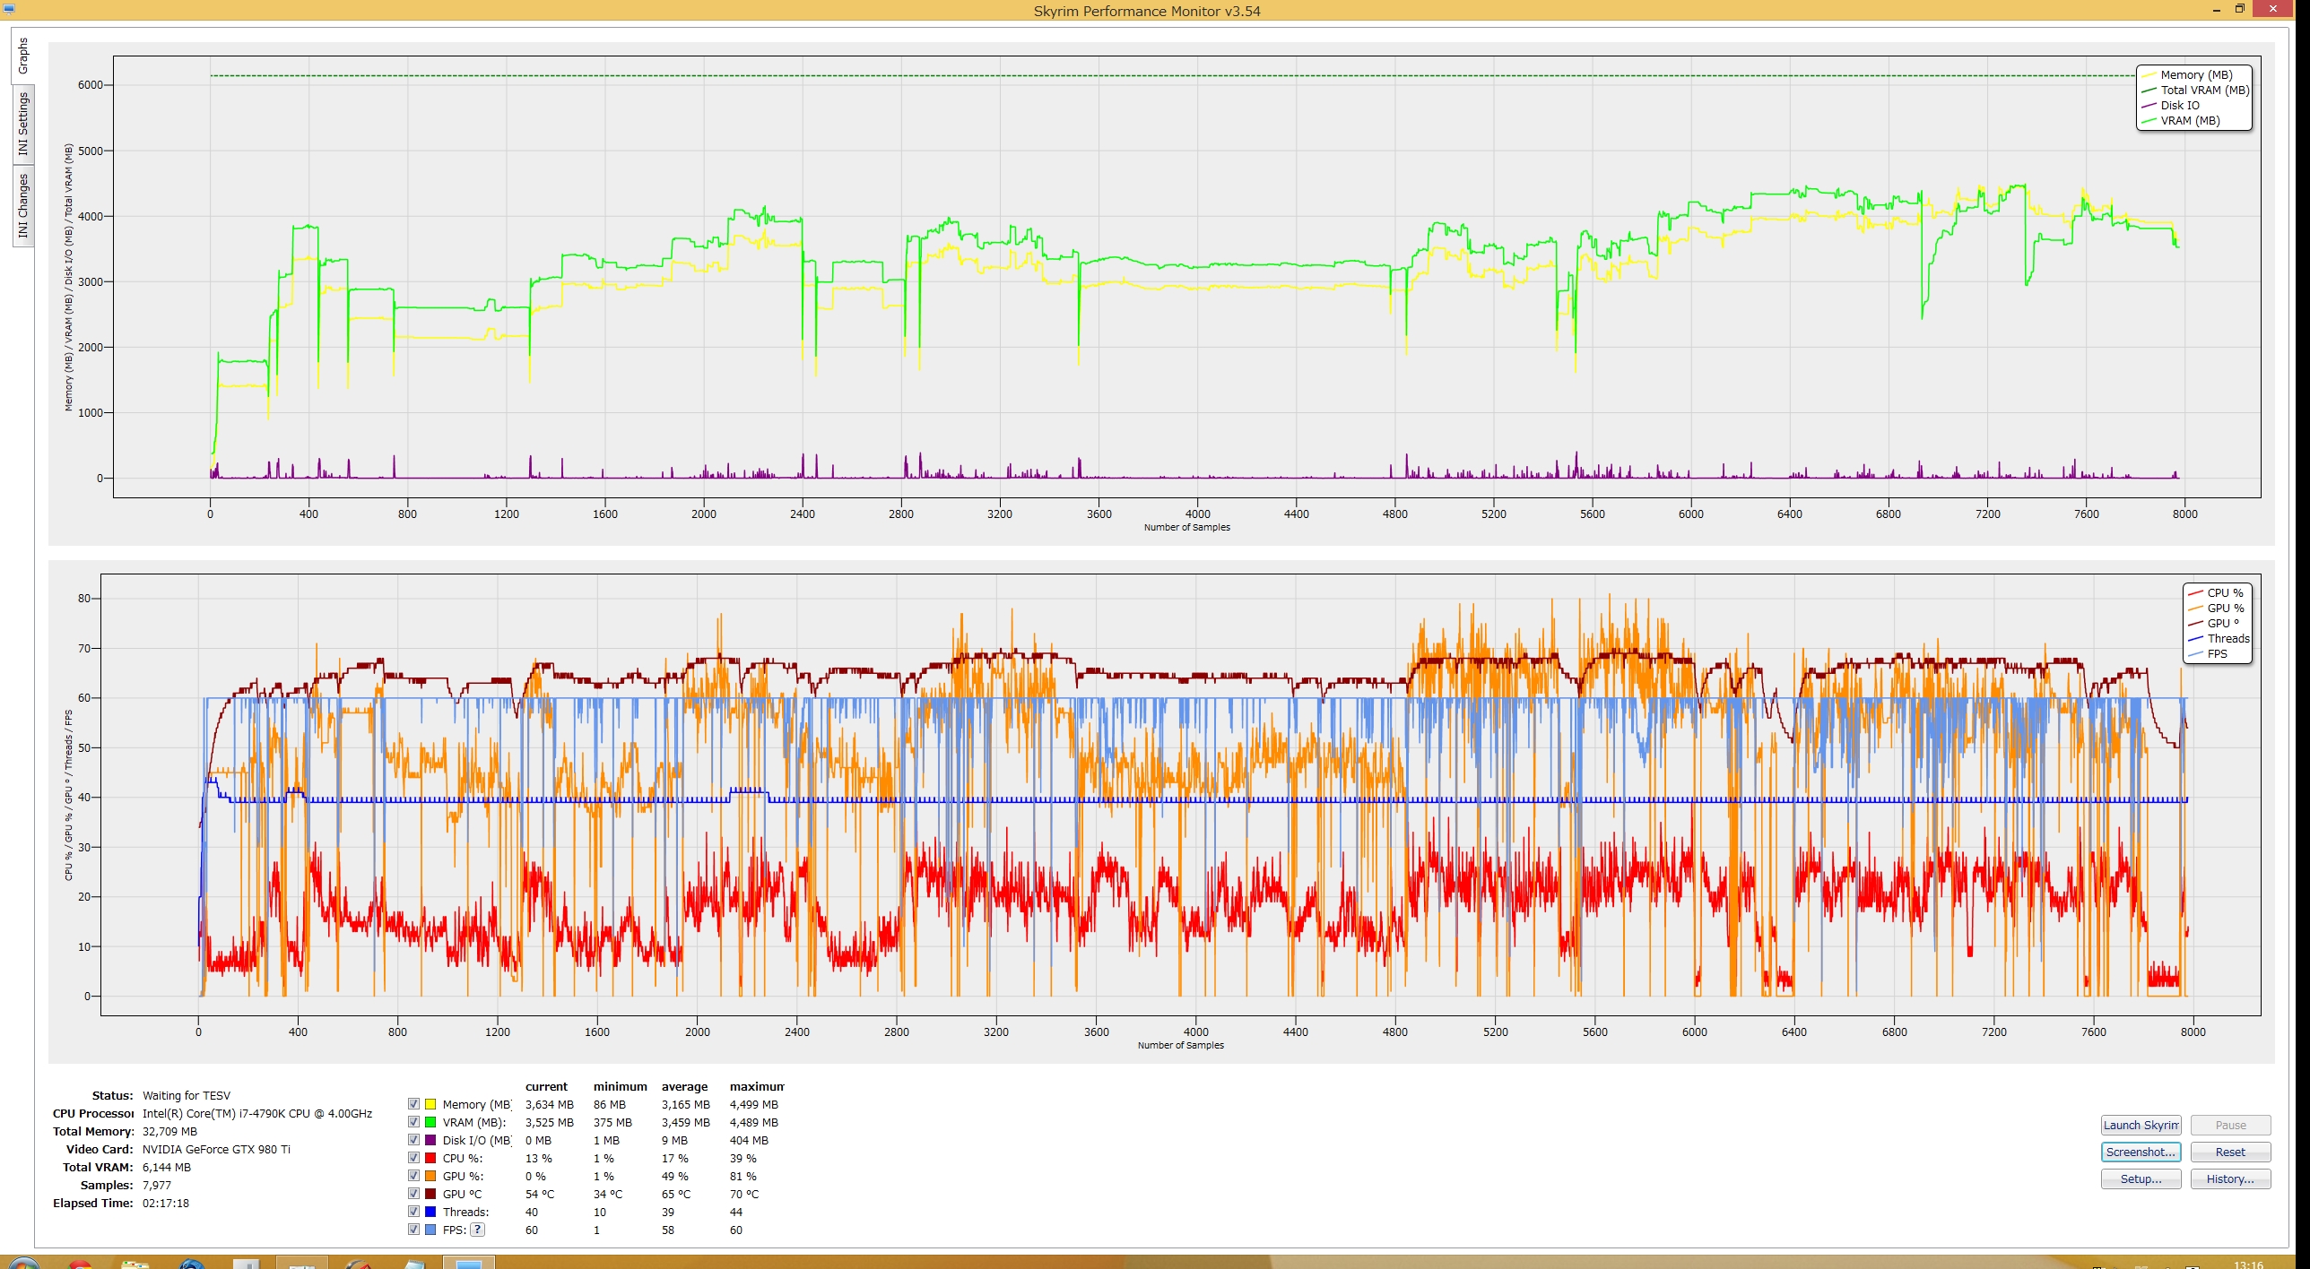The image size is (2310, 1269).
Task: Click the Launch Skyrim button
Action: click(x=2141, y=1126)
